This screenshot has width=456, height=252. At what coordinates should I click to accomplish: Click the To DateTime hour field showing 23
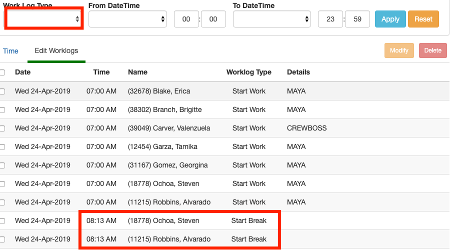point(330,19)
